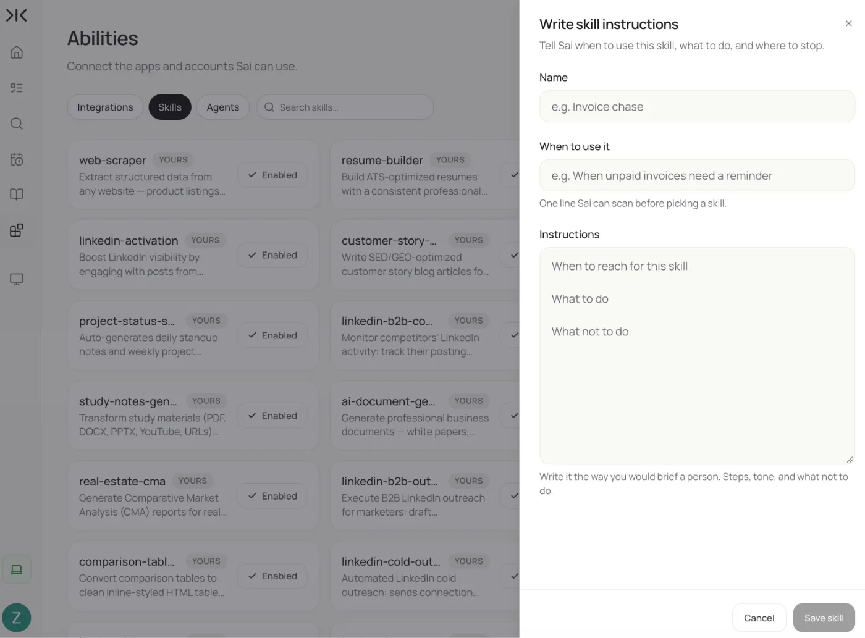Select the Skills tab

(170, 107)
